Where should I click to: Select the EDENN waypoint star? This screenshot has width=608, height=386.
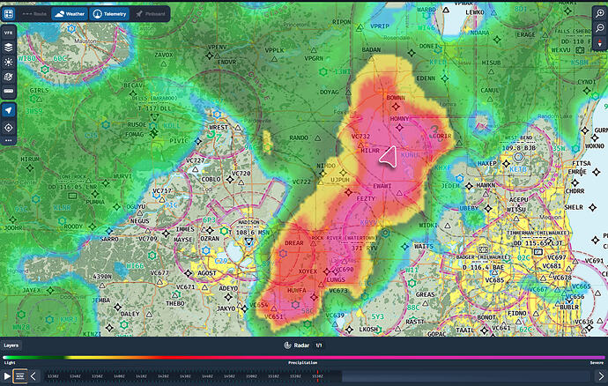(445, 78)
